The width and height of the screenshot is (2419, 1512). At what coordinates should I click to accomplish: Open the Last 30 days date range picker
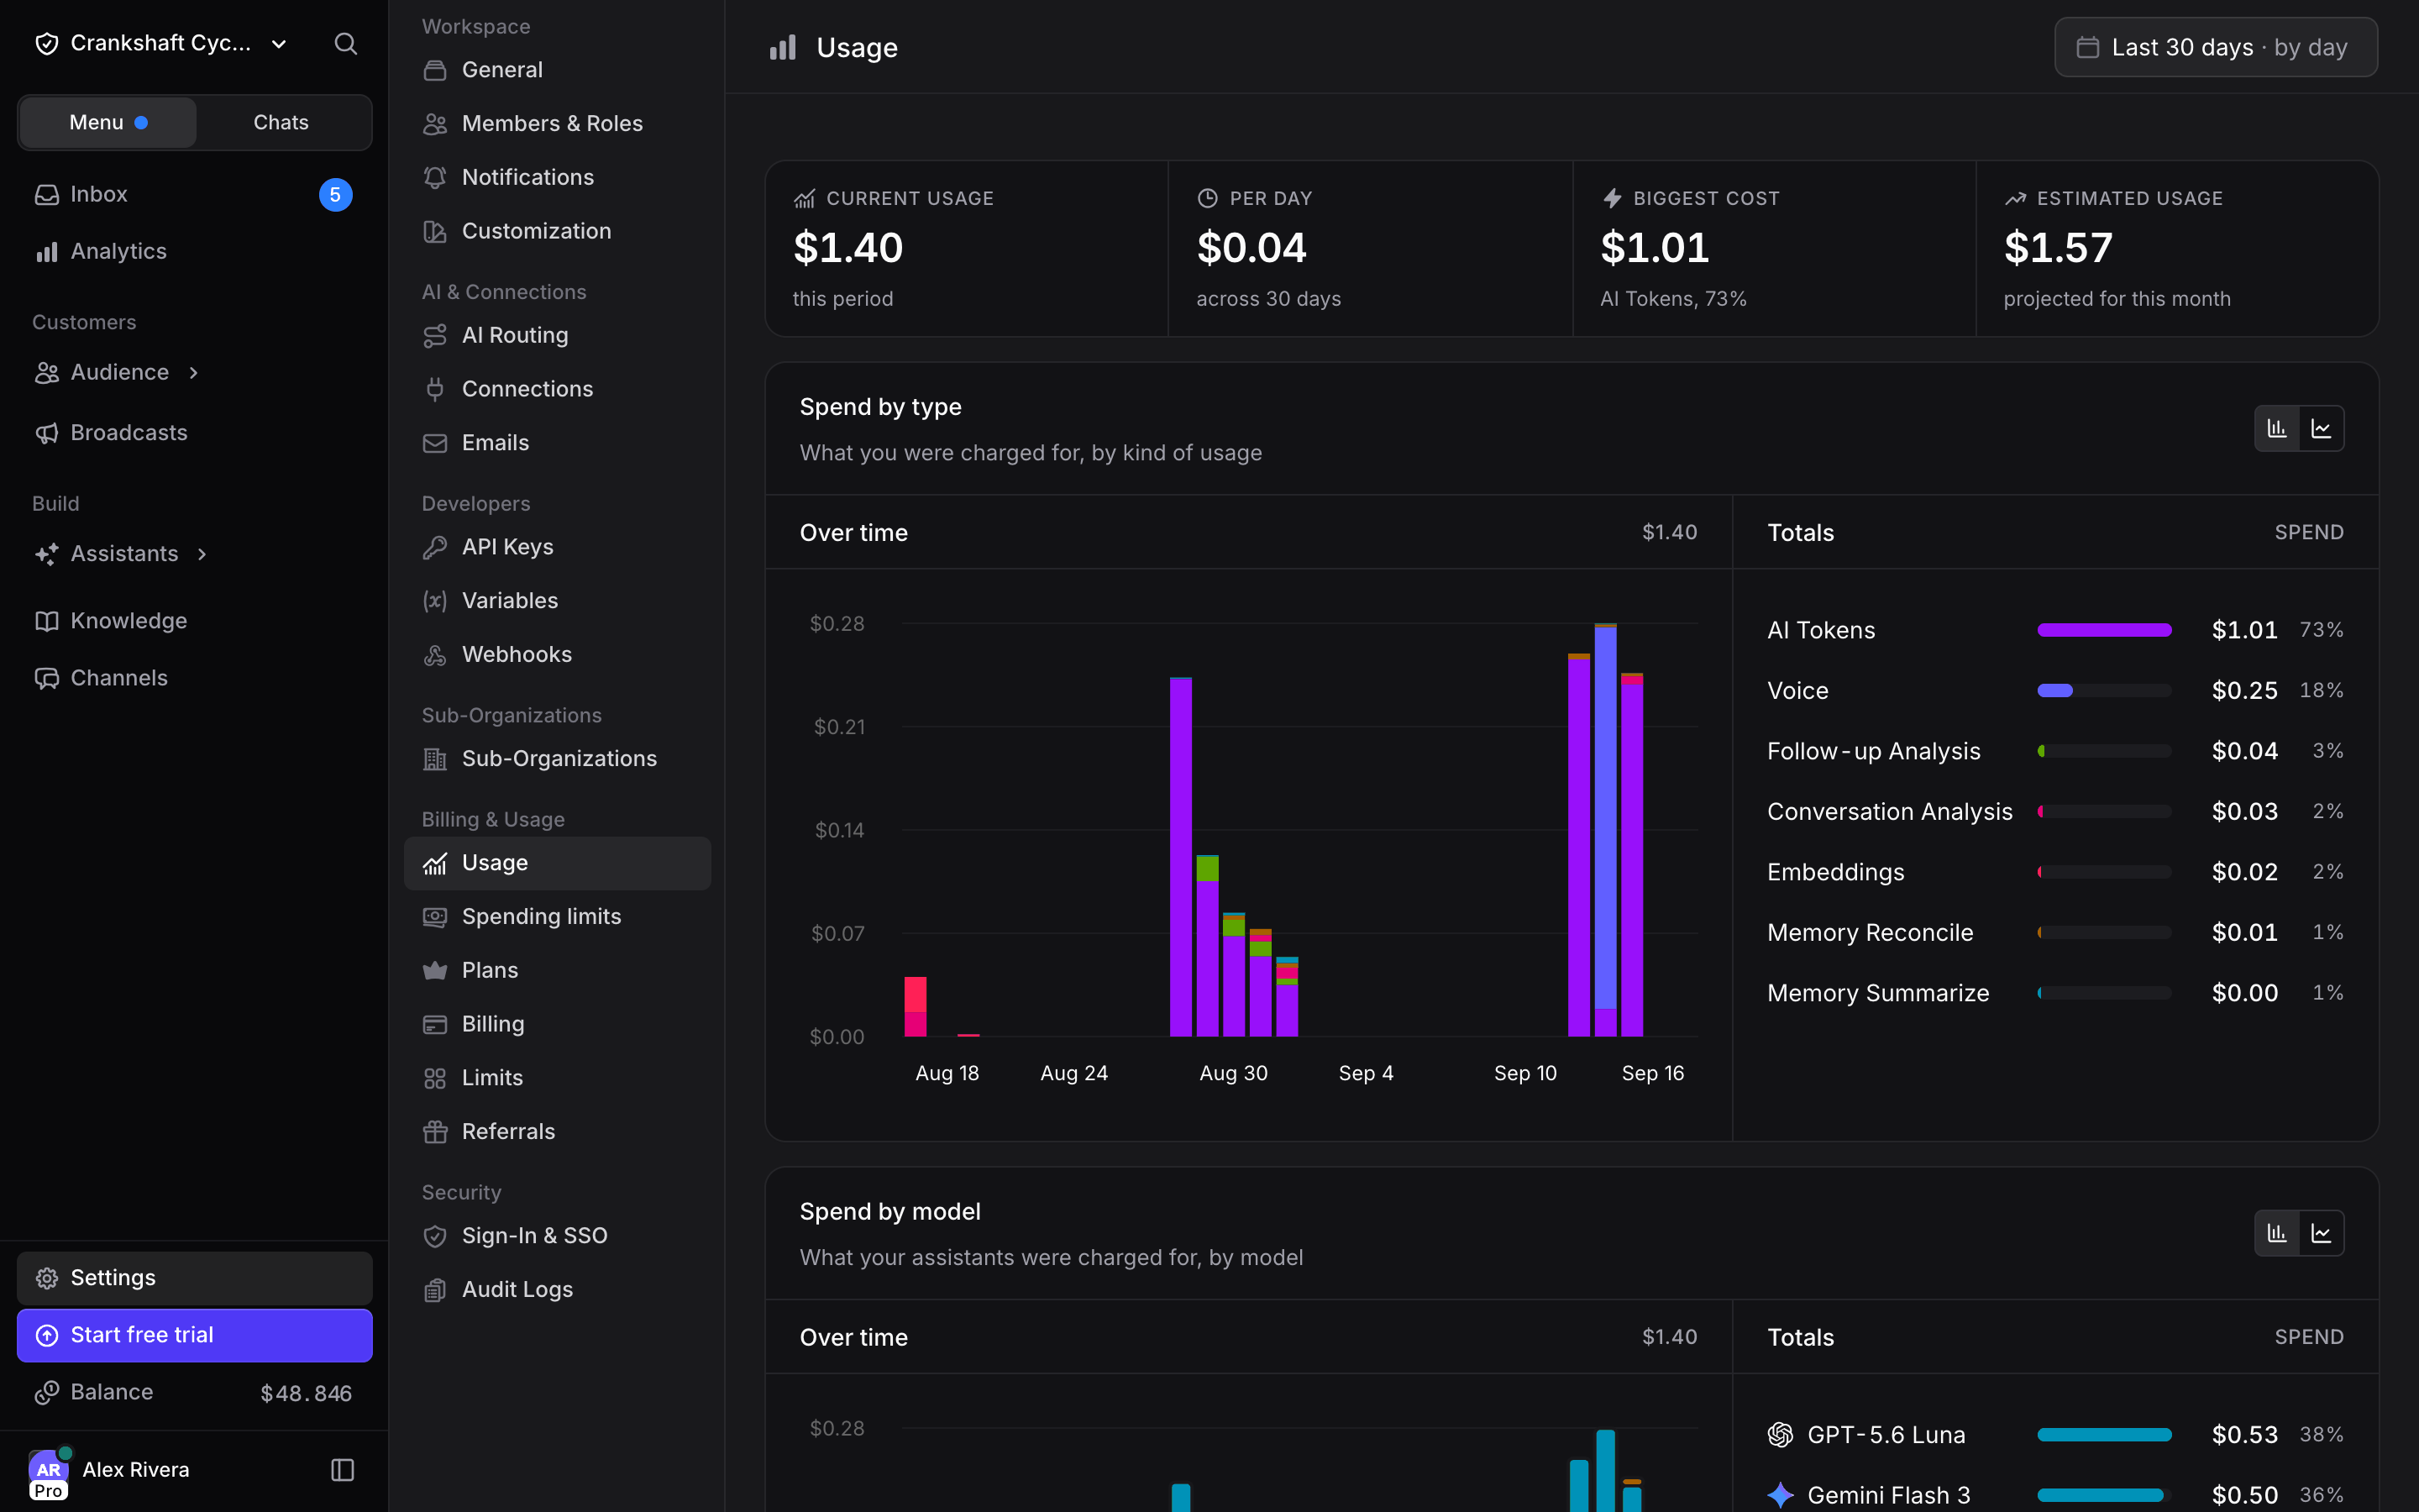2215,47
